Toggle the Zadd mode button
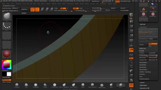 pos(76,8)
